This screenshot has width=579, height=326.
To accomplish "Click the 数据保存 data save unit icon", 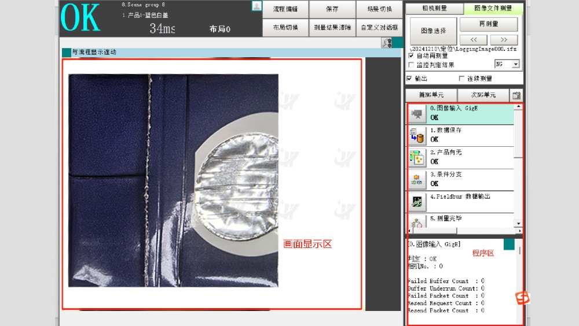I will 417,136.
